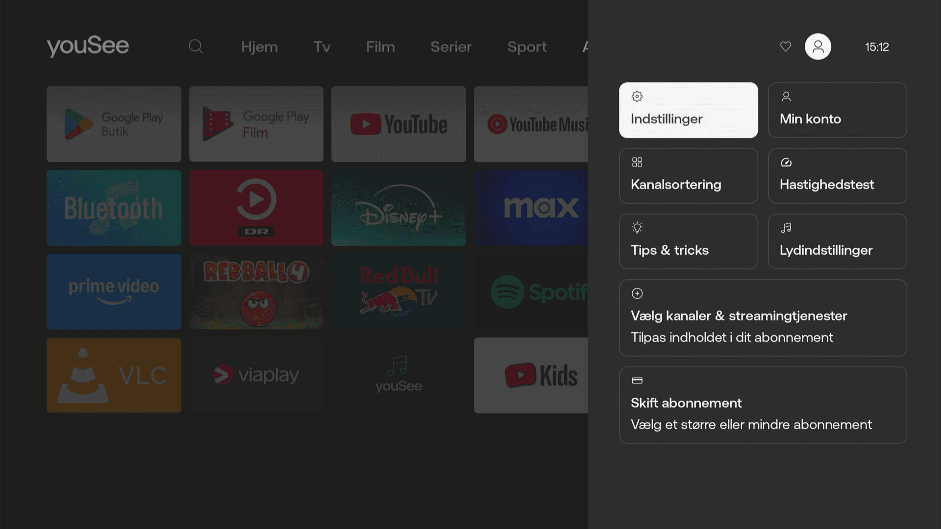
Task: Expand navigation menu beyond Sport tab
Action: [584, 47]
